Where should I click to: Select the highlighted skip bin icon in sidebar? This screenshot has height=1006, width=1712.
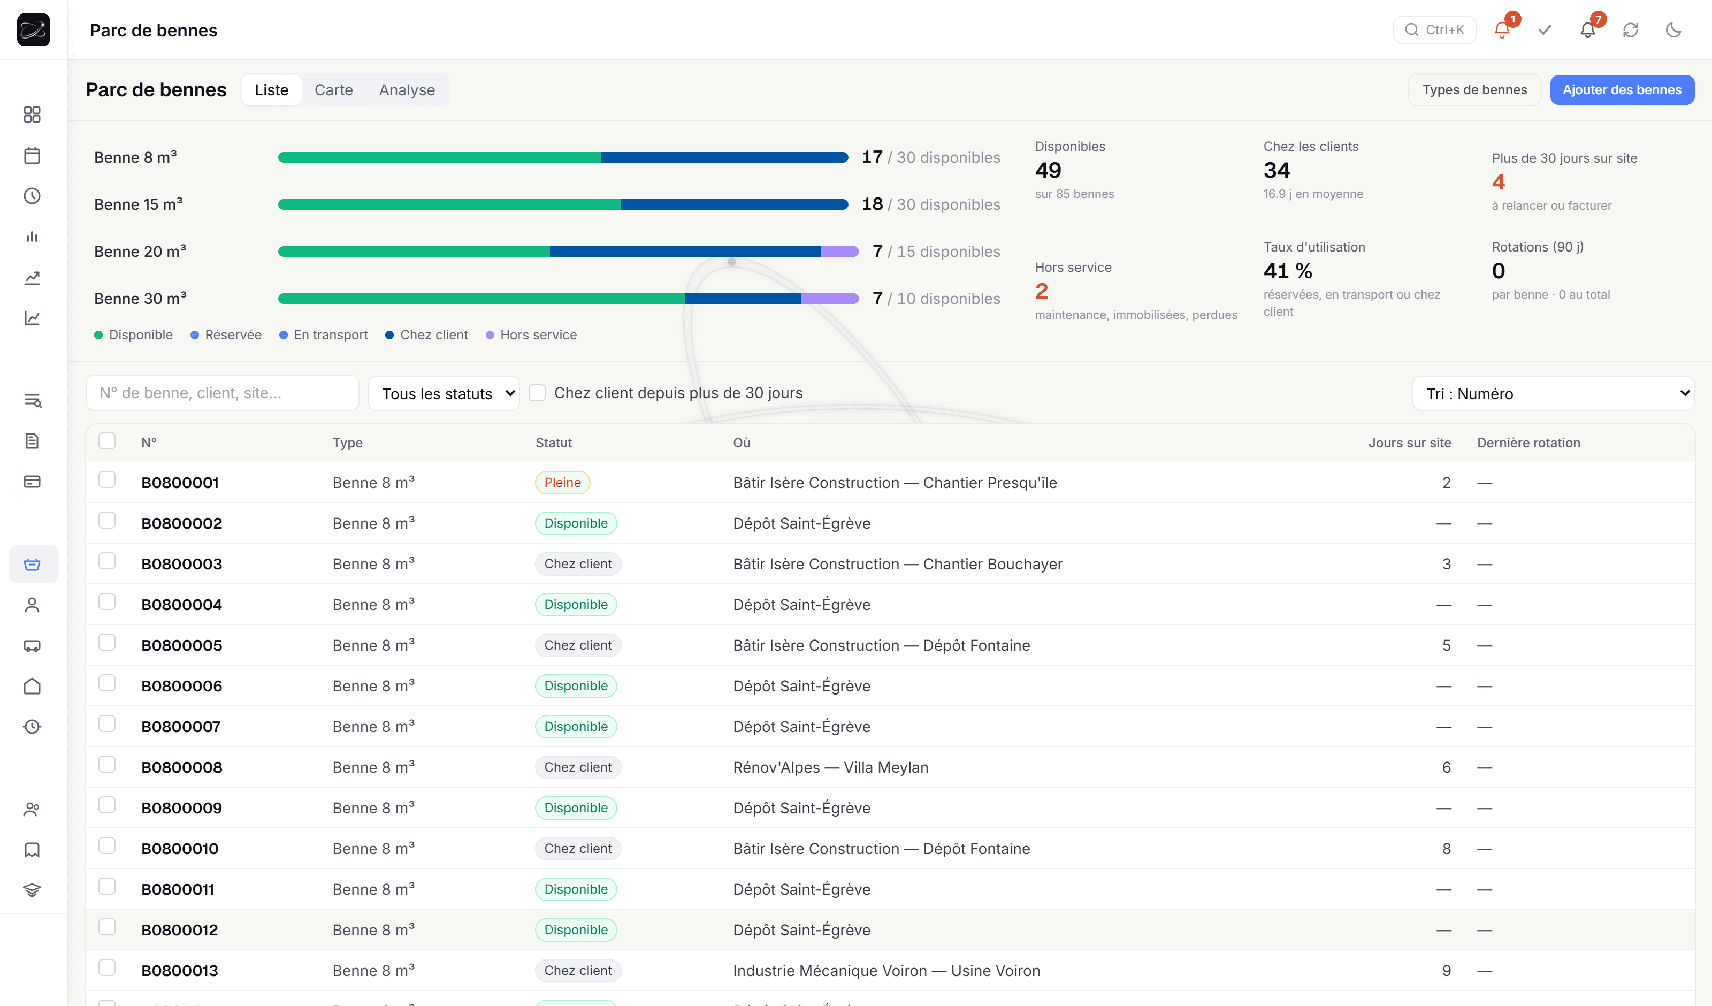point(33,564)
